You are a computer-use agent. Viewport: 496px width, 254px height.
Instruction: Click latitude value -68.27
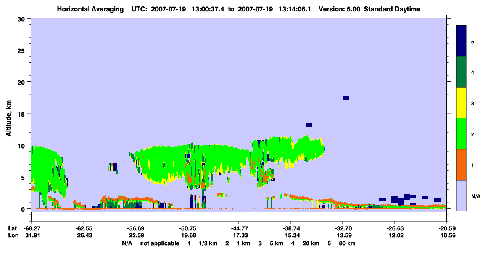pyautogui.click(x=31, y=228)
